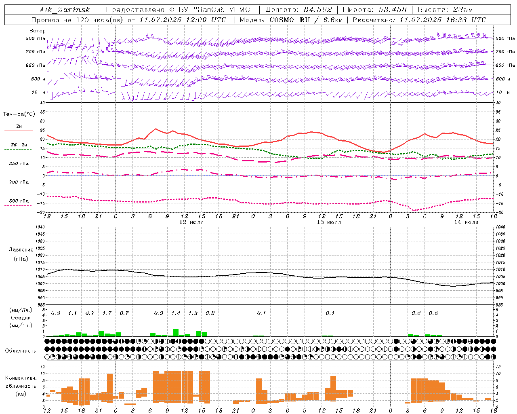Click the station name Alk_Zarinsk in the header
The height and width of the screenshot is (414, 517).
pyautogui.click(x=64, y=10)
